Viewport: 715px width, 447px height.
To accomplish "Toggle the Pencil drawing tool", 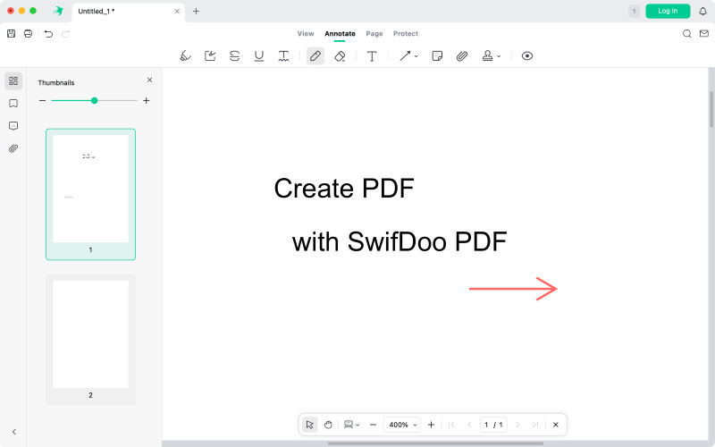I will pyautogui.click(x=315, y=55).
